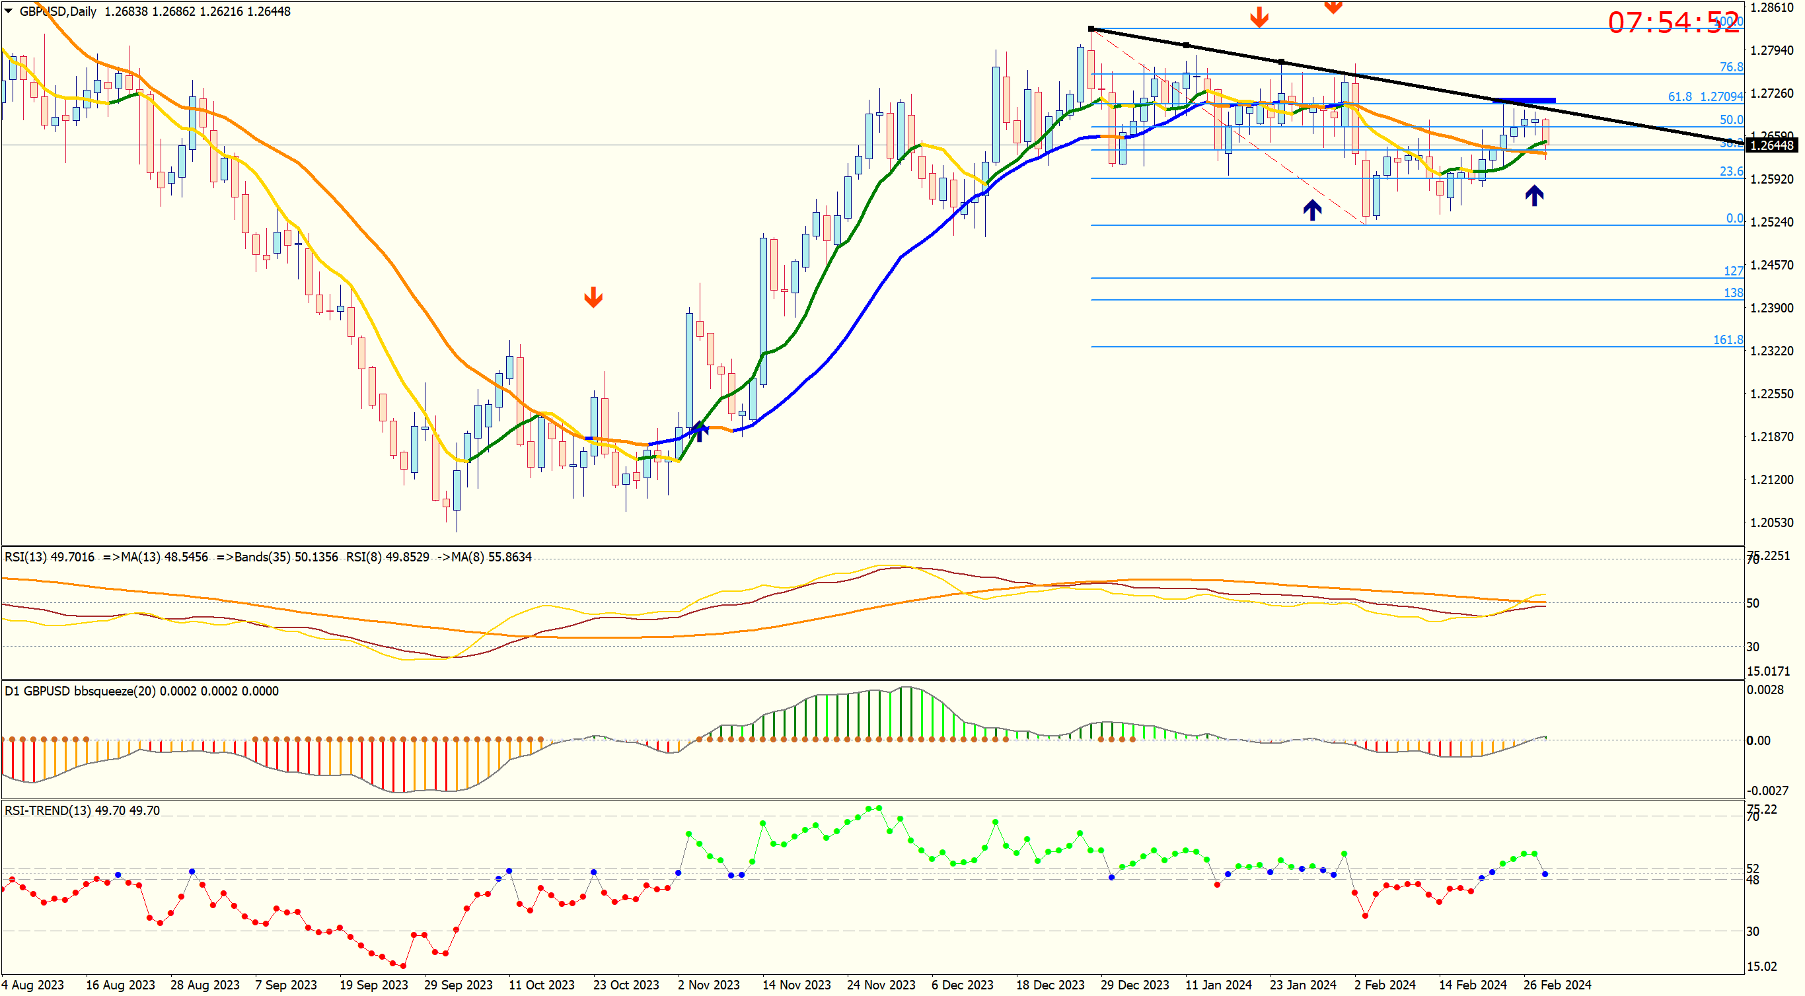Screen dimensions: 1805x996
Task: Click the dark blue up arrow below late January candles
Action: pyautogui.click(x=1311, y=209)
